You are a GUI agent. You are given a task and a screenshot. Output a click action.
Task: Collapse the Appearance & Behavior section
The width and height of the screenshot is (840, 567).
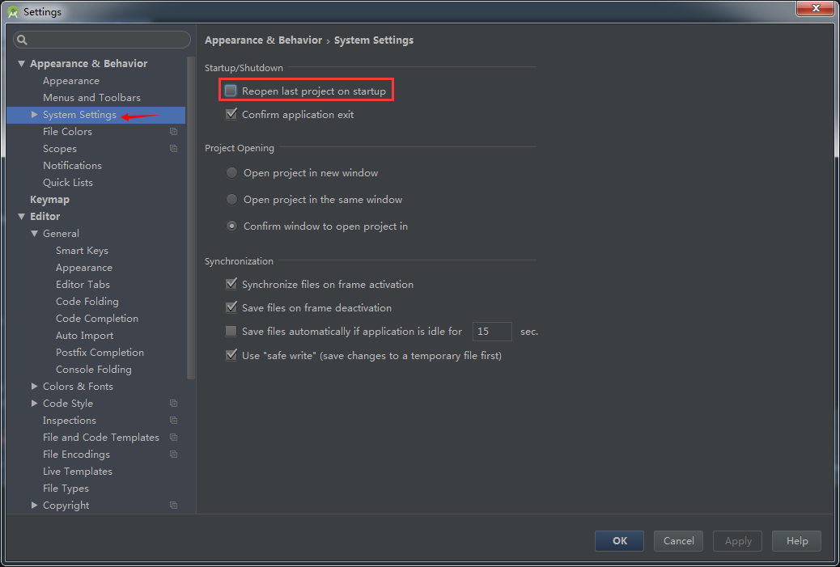tap(21, 64)
